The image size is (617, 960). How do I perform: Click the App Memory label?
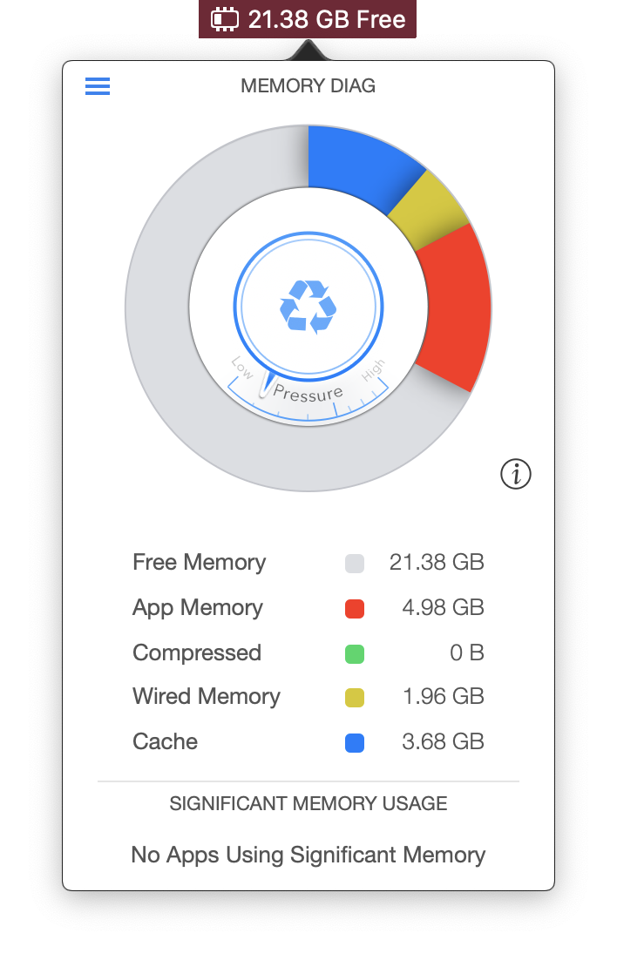[x=197, y=608]
